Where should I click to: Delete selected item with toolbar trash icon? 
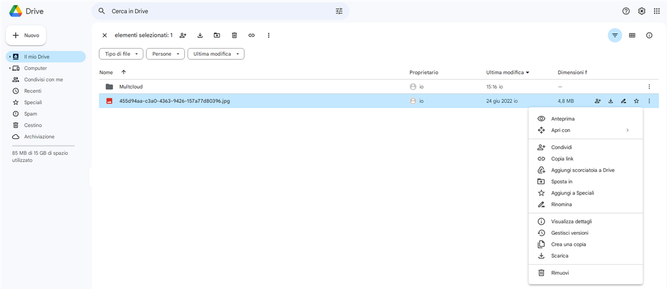coord(235,35)
